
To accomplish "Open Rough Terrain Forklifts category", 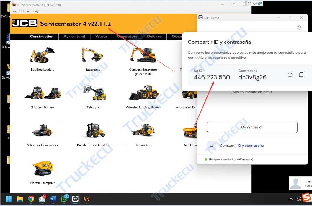I will pos(93,130).
